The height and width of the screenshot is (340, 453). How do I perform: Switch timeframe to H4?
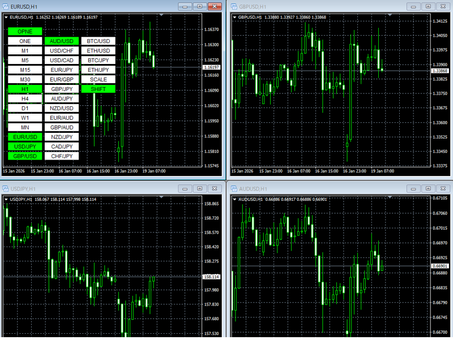25,98
